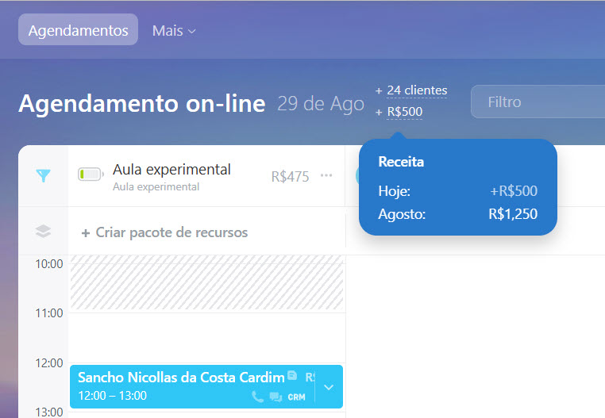Click the filter funnel icon
Viewport: 605px width, 418px height.
[43, 176]
